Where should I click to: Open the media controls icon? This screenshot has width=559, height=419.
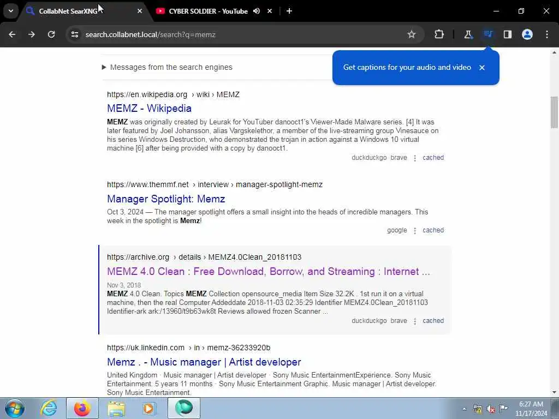tap(487, 34)
